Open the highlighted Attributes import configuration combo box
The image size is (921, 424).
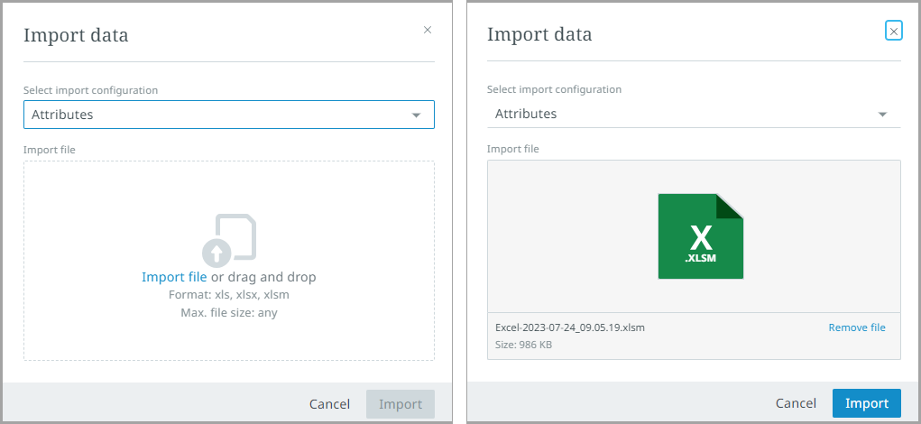click(216, 115)
